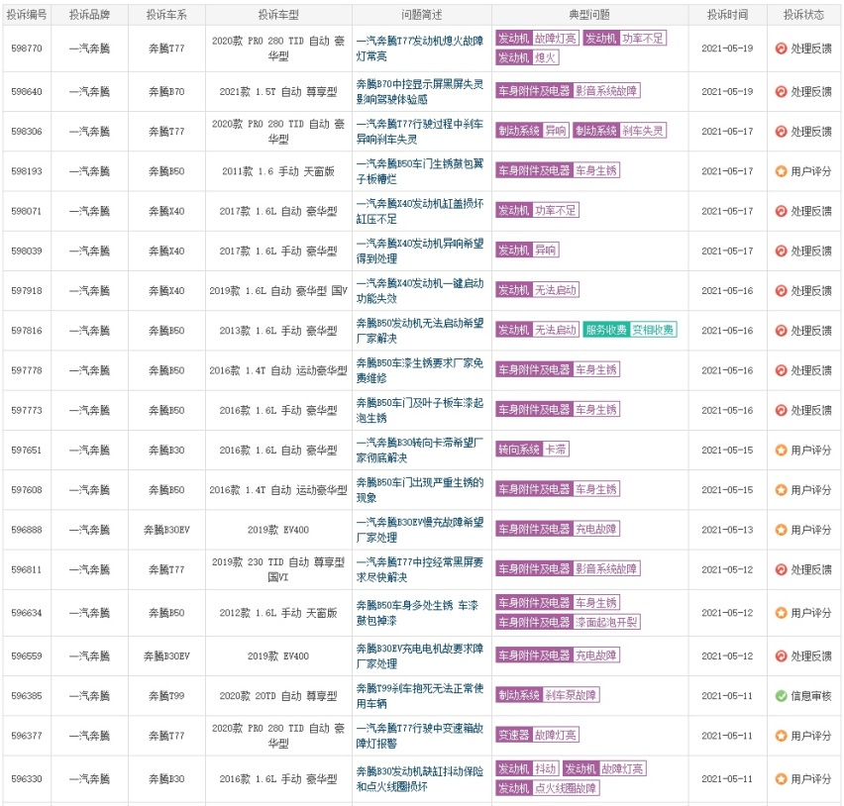The width and height of the screenshot is (844, 806).
Task: Click orange rating icon in row 597651
Action: point(781,450)
